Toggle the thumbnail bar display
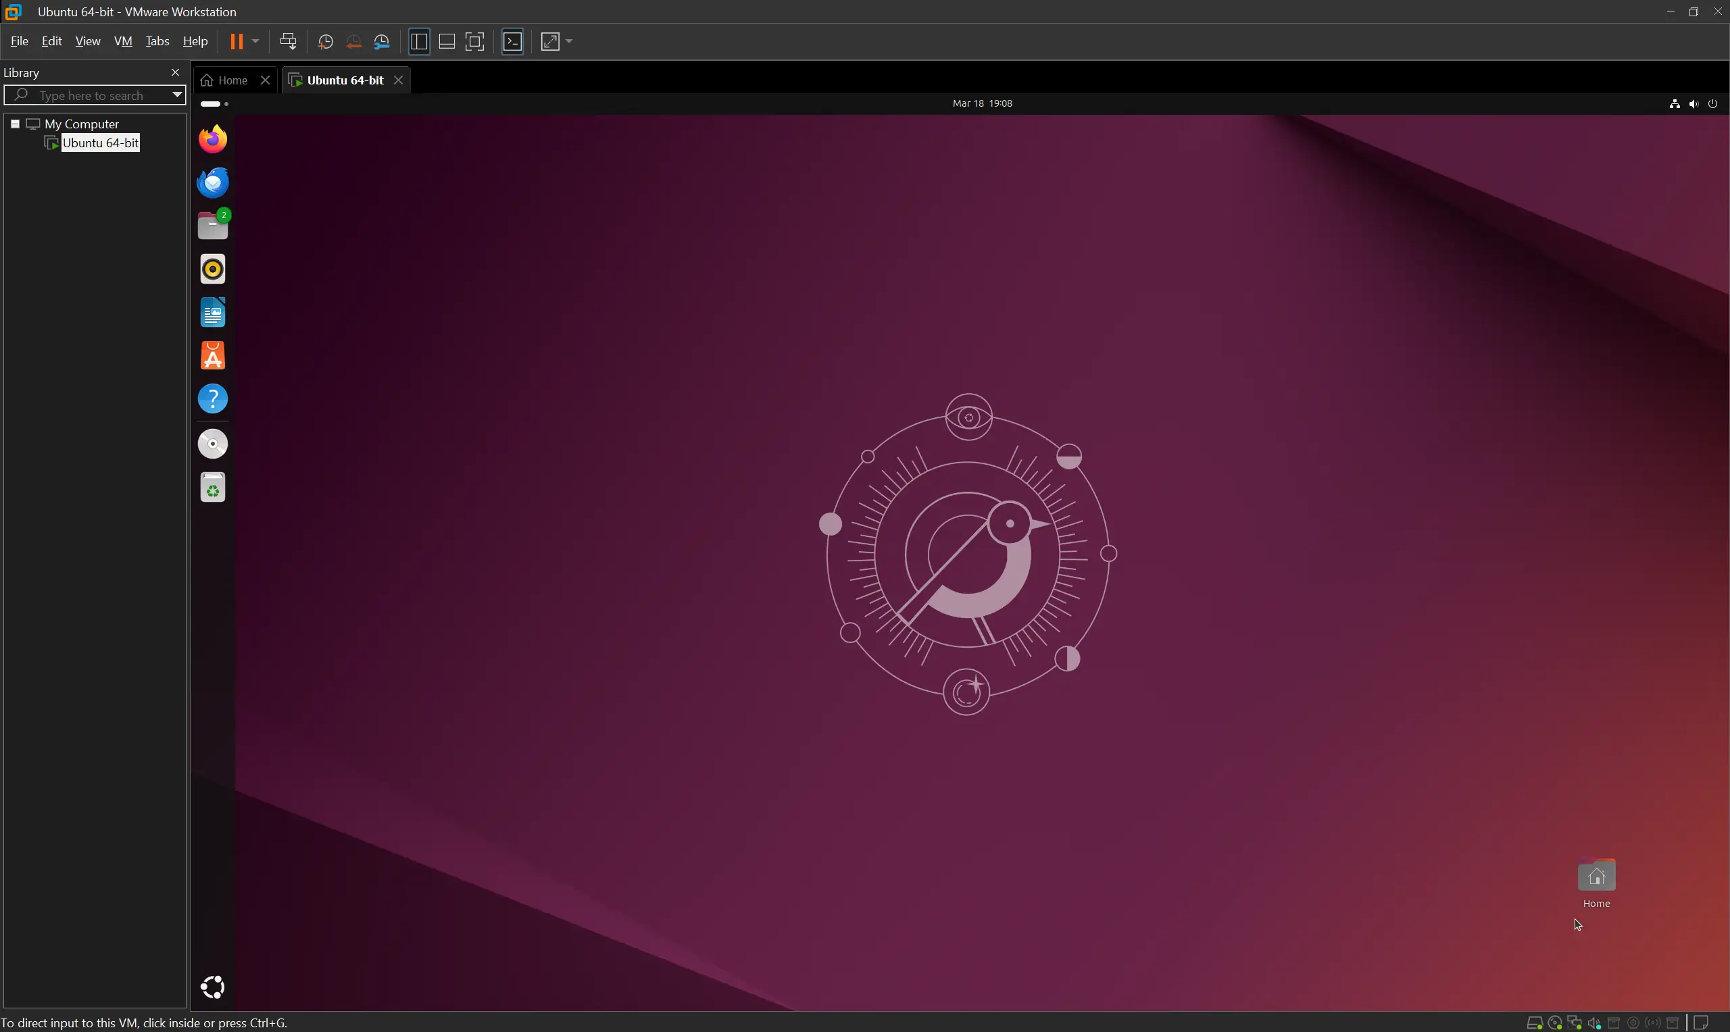The image size is (1730, 1032). [446, 41]
